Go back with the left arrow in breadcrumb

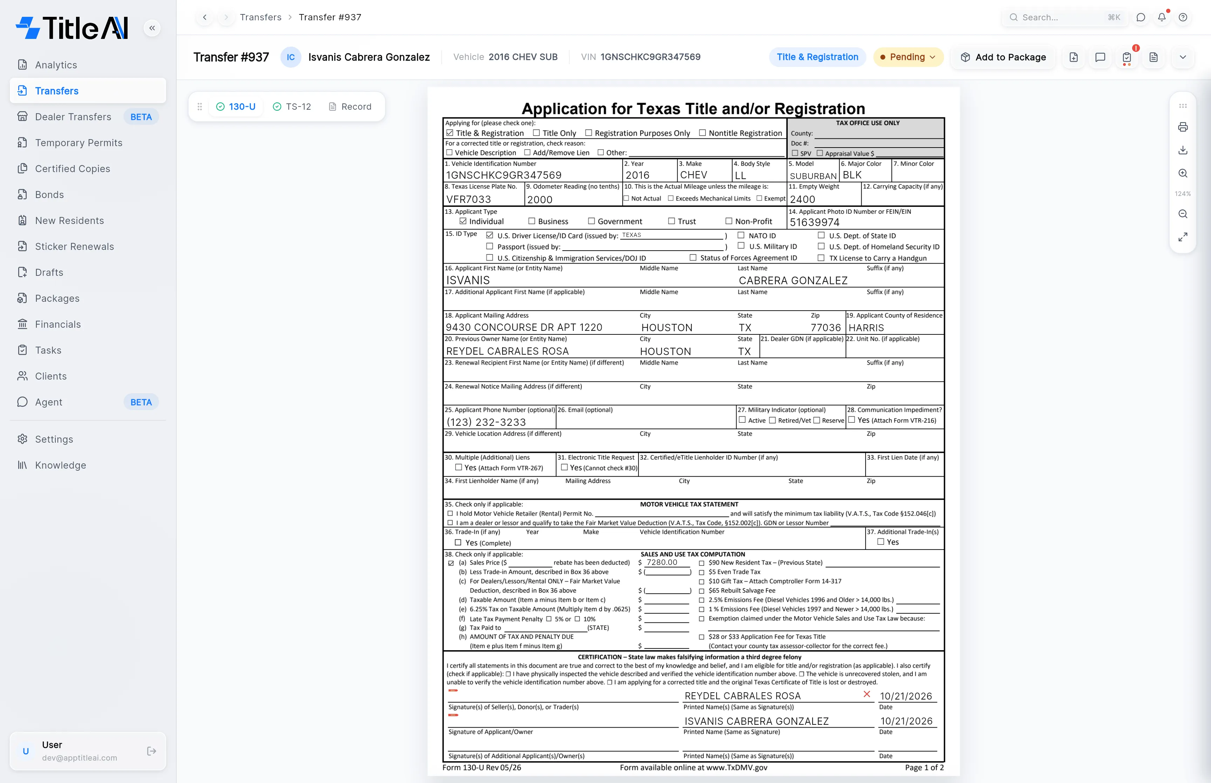coord(205,17)
